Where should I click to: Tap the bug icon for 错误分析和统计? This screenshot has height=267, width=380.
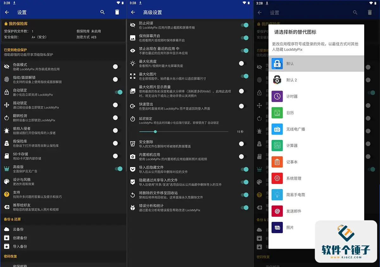[x=133, y=208]
